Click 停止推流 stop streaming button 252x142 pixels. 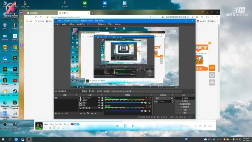tap(185, 98)
